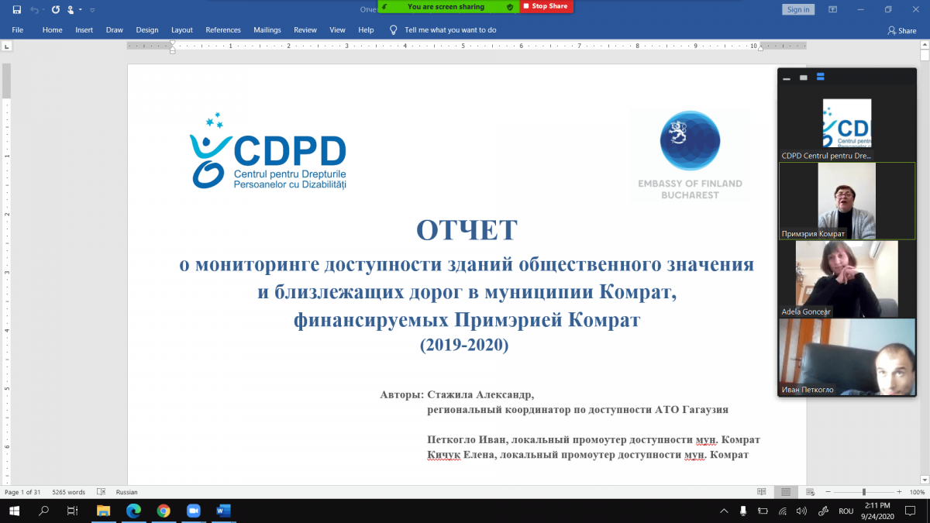Open the Design ribbon tab
The height and width of the screenshot is (523, 930).
tap(147, 30)
